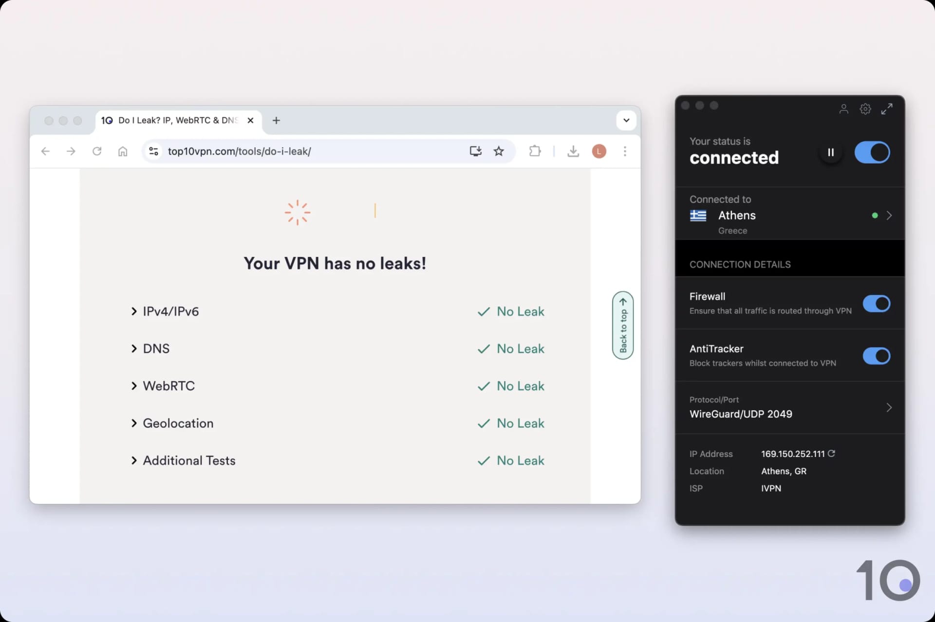
Task: Click the browser bookmark star icon
Action: [499, 151]
